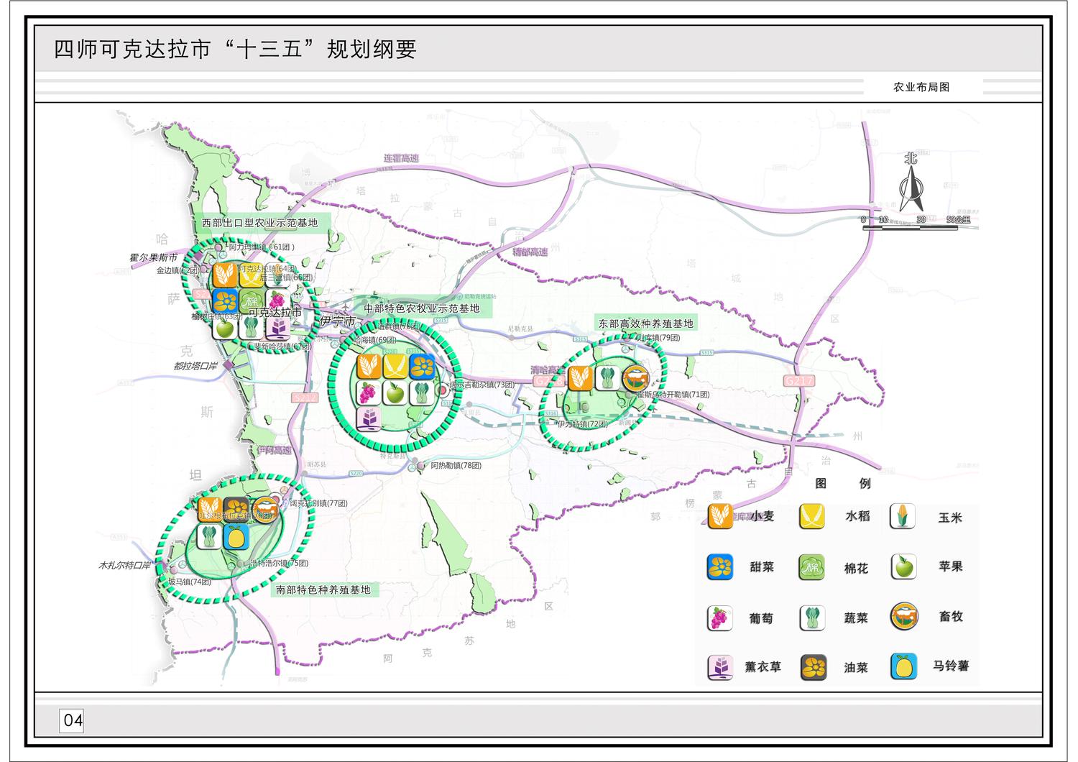Viewport: 1078px width, 762px height.
Task: Click the 水稻 rice icon in the legend
Action: coord(812,516)
